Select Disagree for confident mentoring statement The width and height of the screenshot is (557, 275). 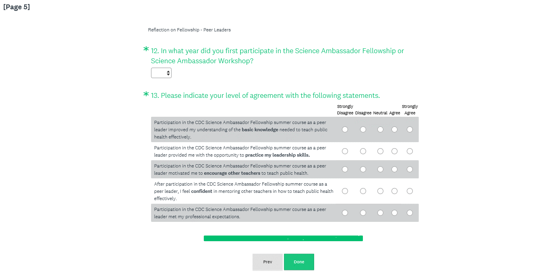tap(363, 191)
